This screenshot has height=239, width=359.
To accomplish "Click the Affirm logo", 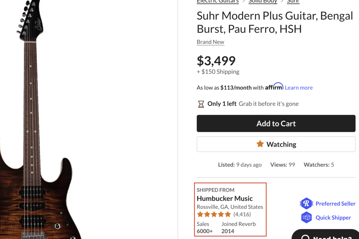I will (274, 87).
